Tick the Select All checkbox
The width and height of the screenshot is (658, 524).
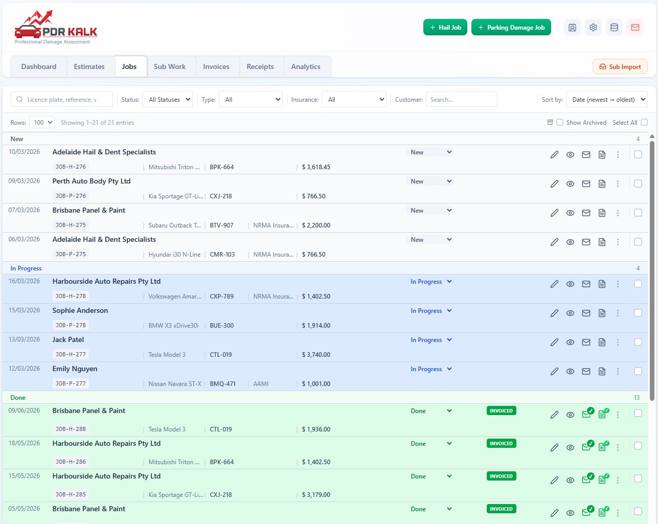644,123
